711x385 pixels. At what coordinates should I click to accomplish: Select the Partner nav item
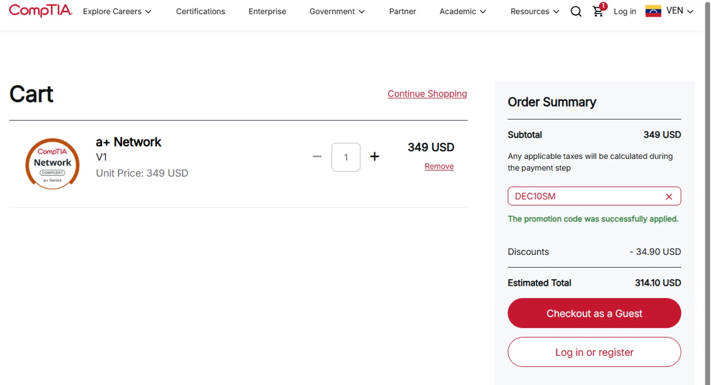(x=402, y=11)
